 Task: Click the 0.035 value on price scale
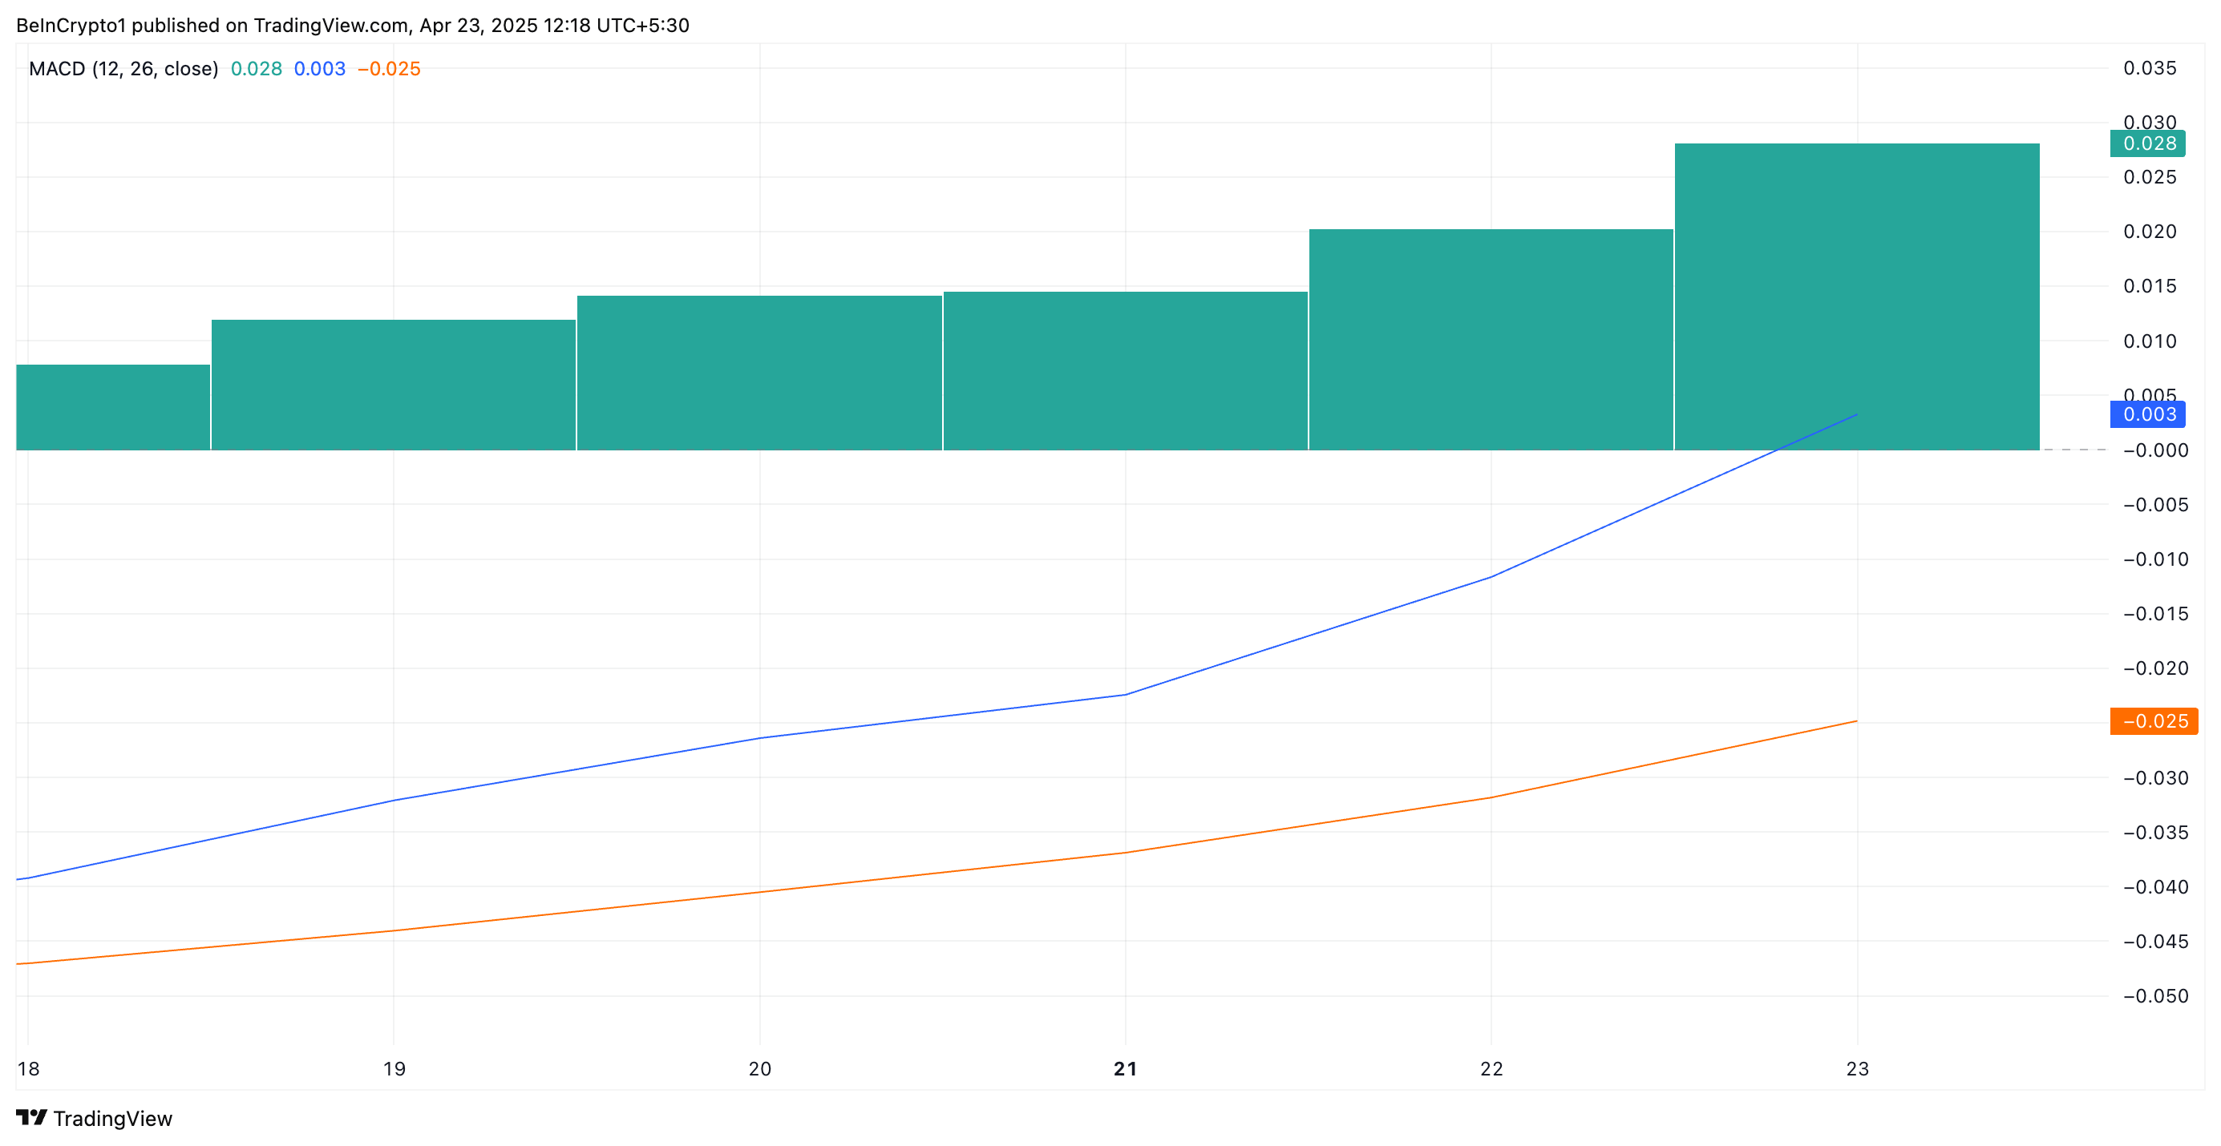pos(2150,68)
